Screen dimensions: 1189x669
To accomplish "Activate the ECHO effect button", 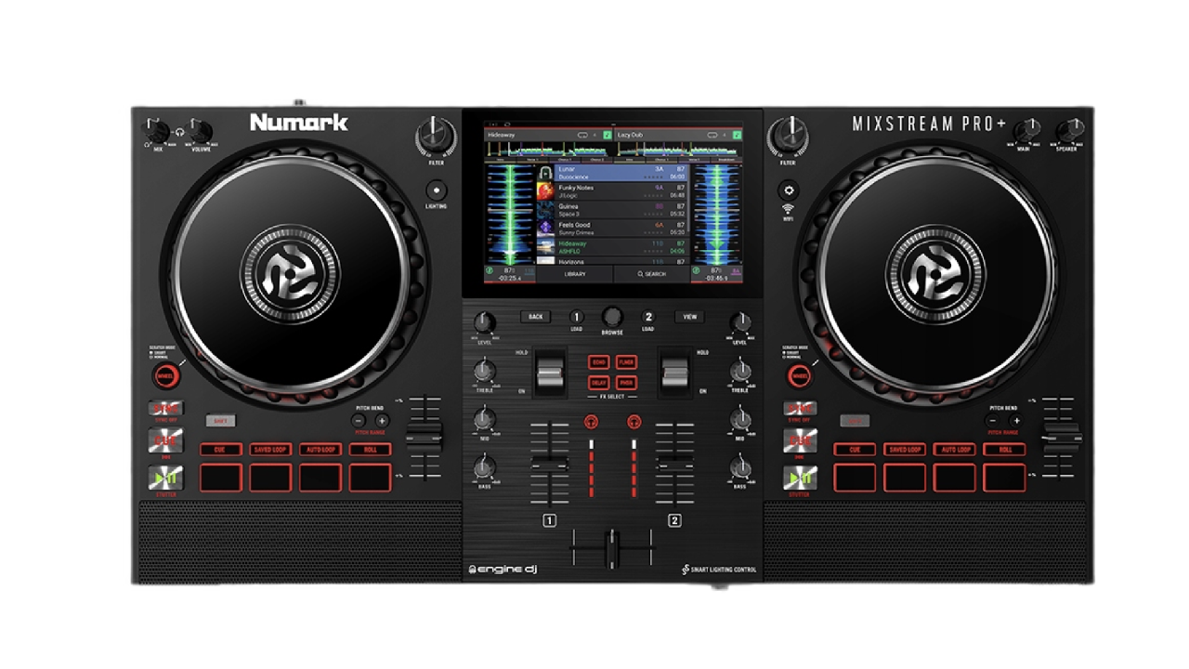I will (599, 361).
